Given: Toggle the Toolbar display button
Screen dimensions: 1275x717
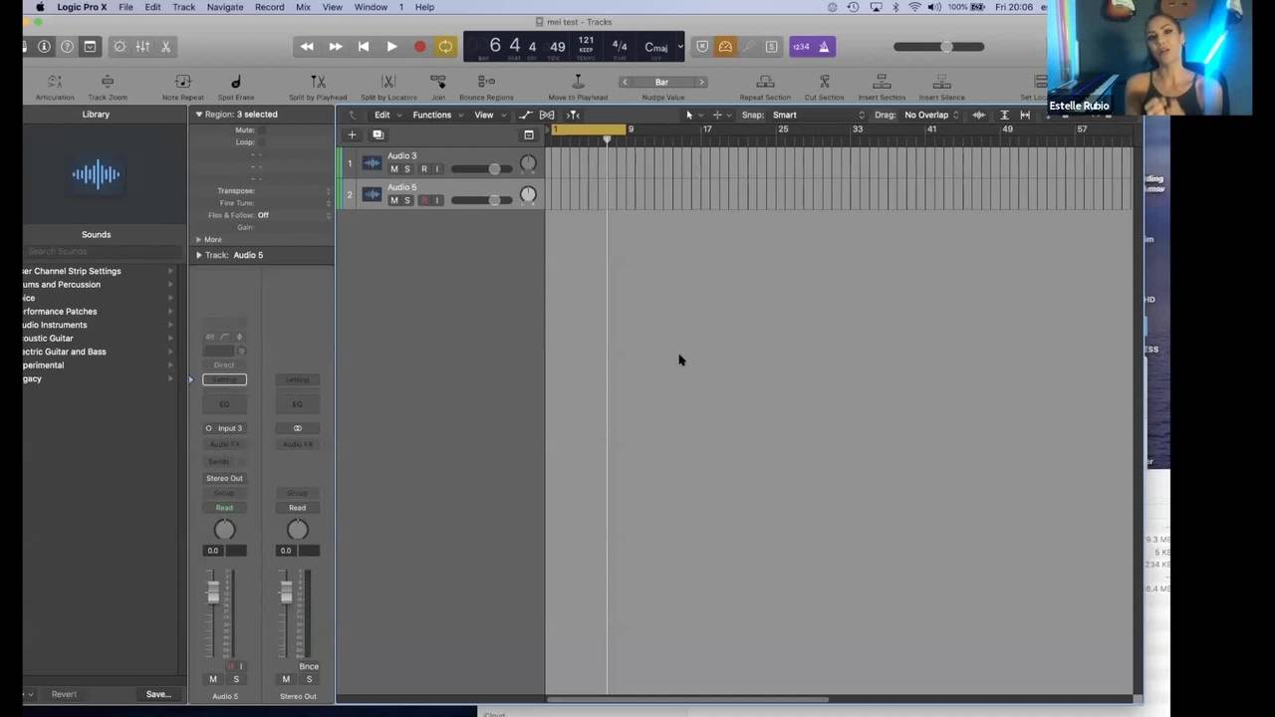Looking at the screenshot, I should (x=90, y=47).
